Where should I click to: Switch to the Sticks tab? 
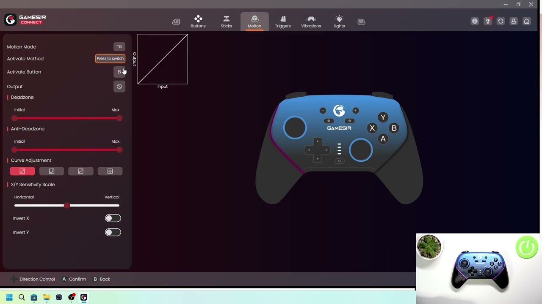226,22
